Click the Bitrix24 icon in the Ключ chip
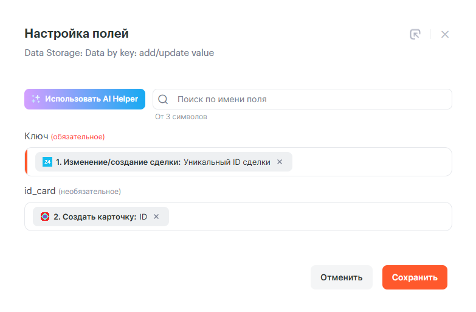 [x=47, y=162]
